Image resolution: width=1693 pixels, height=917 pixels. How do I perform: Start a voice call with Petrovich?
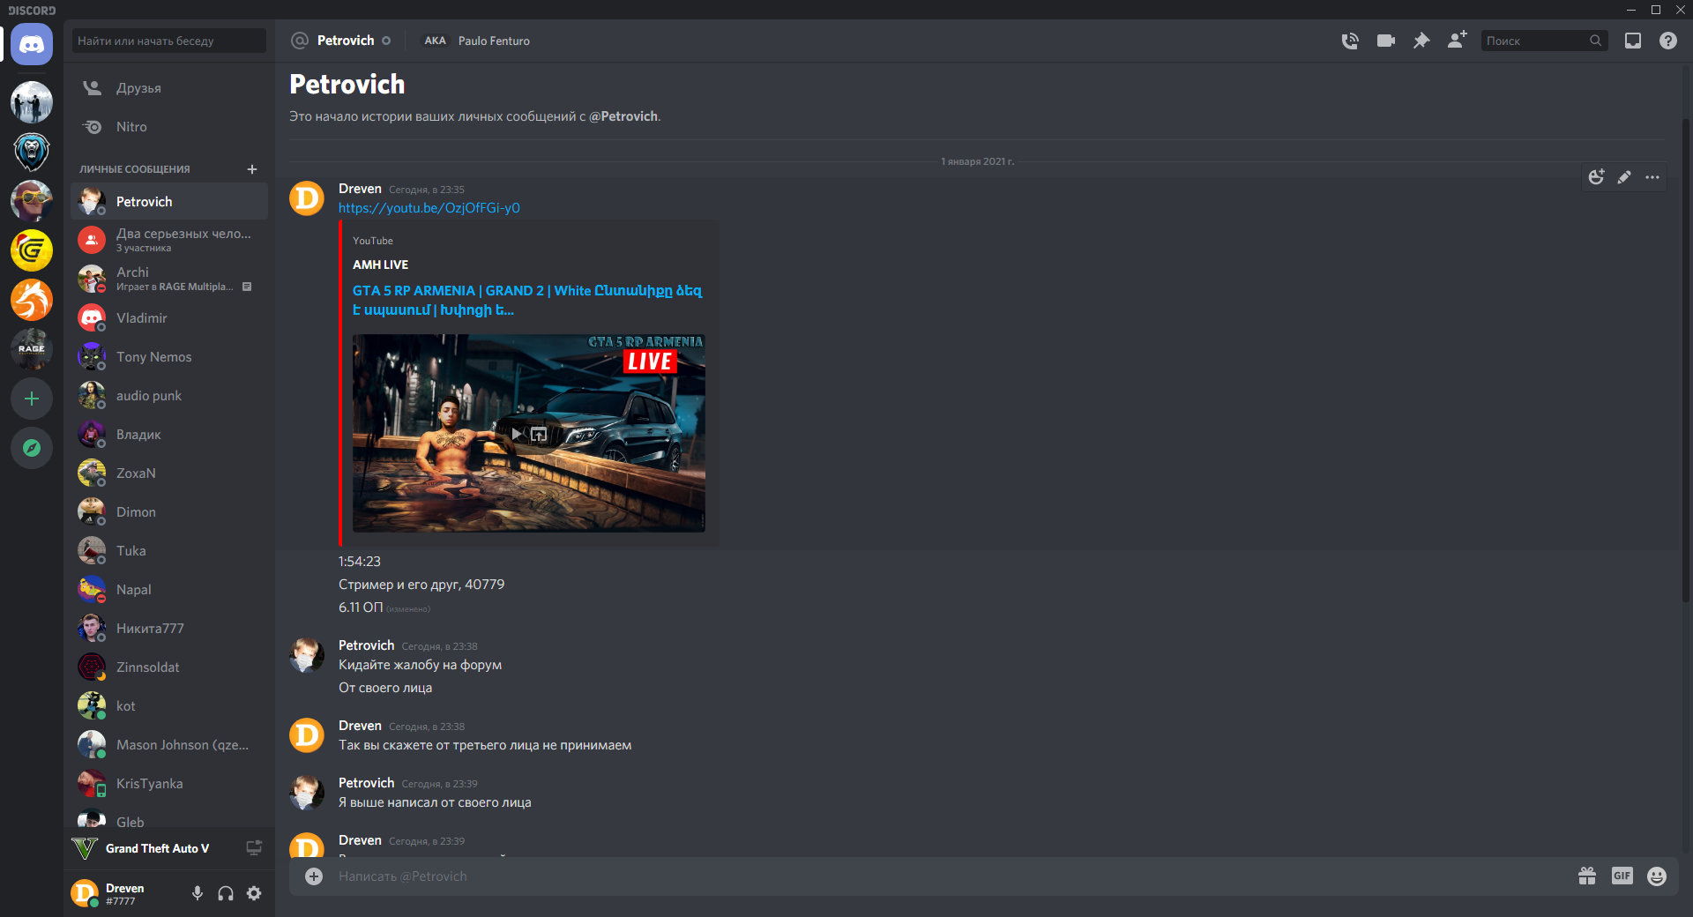[x=1350, y=41]
